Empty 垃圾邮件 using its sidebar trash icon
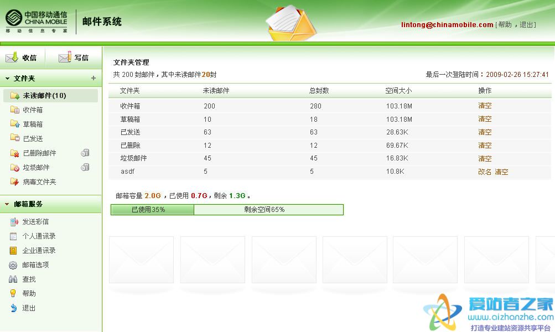555x332 pixels. pyautogui.click(x=85, y=168)
